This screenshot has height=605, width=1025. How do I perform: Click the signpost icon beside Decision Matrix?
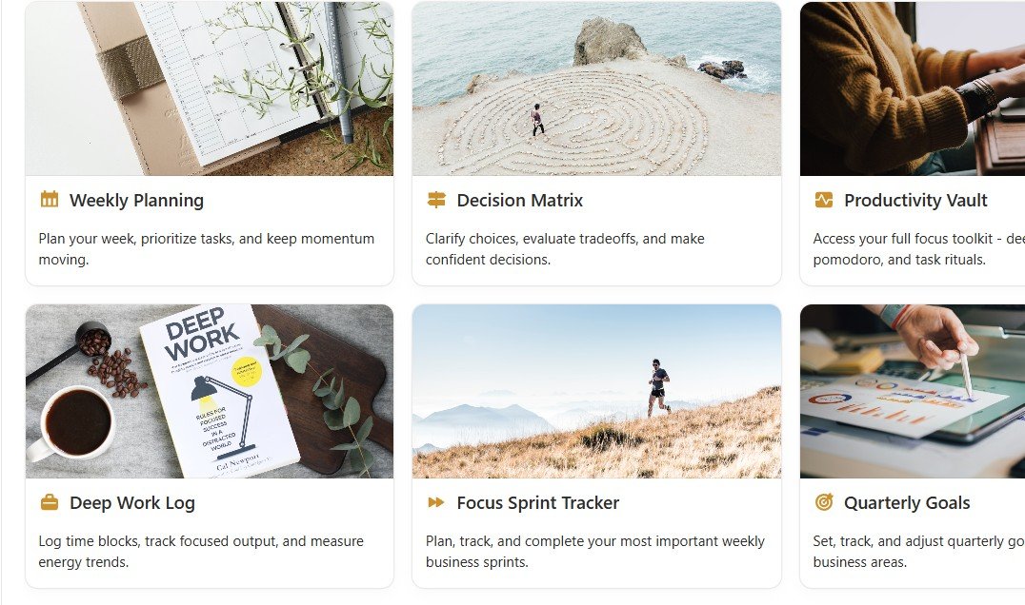pyautogui.click(x=436, y=200)
